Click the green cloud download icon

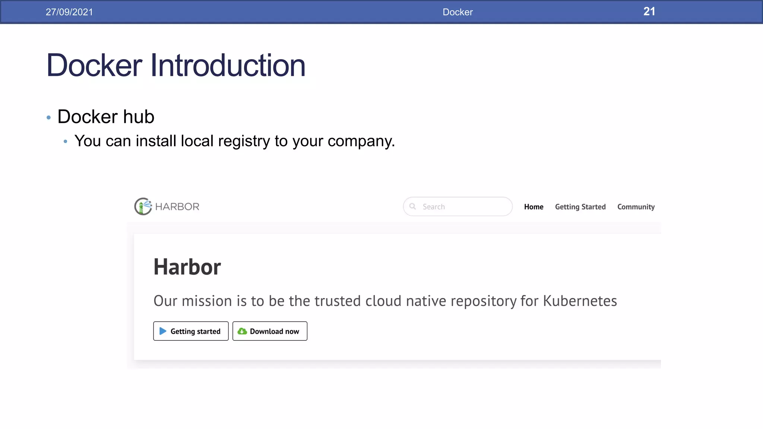242,331
